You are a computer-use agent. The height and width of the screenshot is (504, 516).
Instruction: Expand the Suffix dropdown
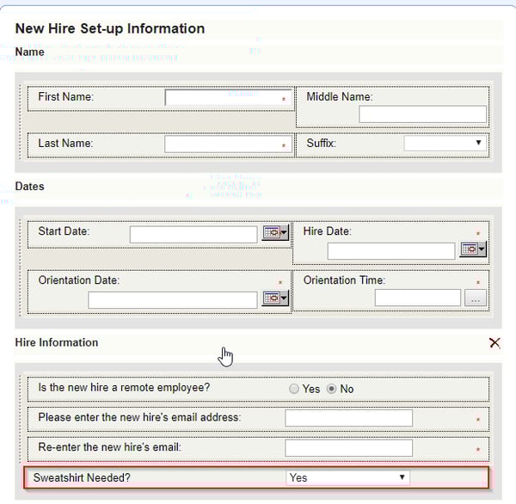pos(445,143)
